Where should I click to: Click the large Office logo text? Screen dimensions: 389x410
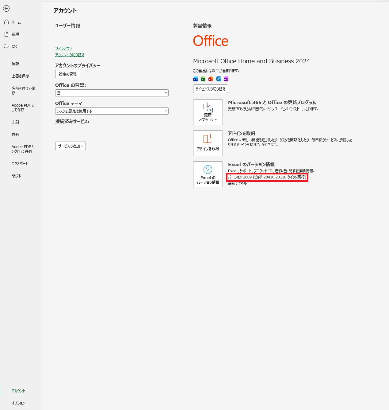pos(211,41)
